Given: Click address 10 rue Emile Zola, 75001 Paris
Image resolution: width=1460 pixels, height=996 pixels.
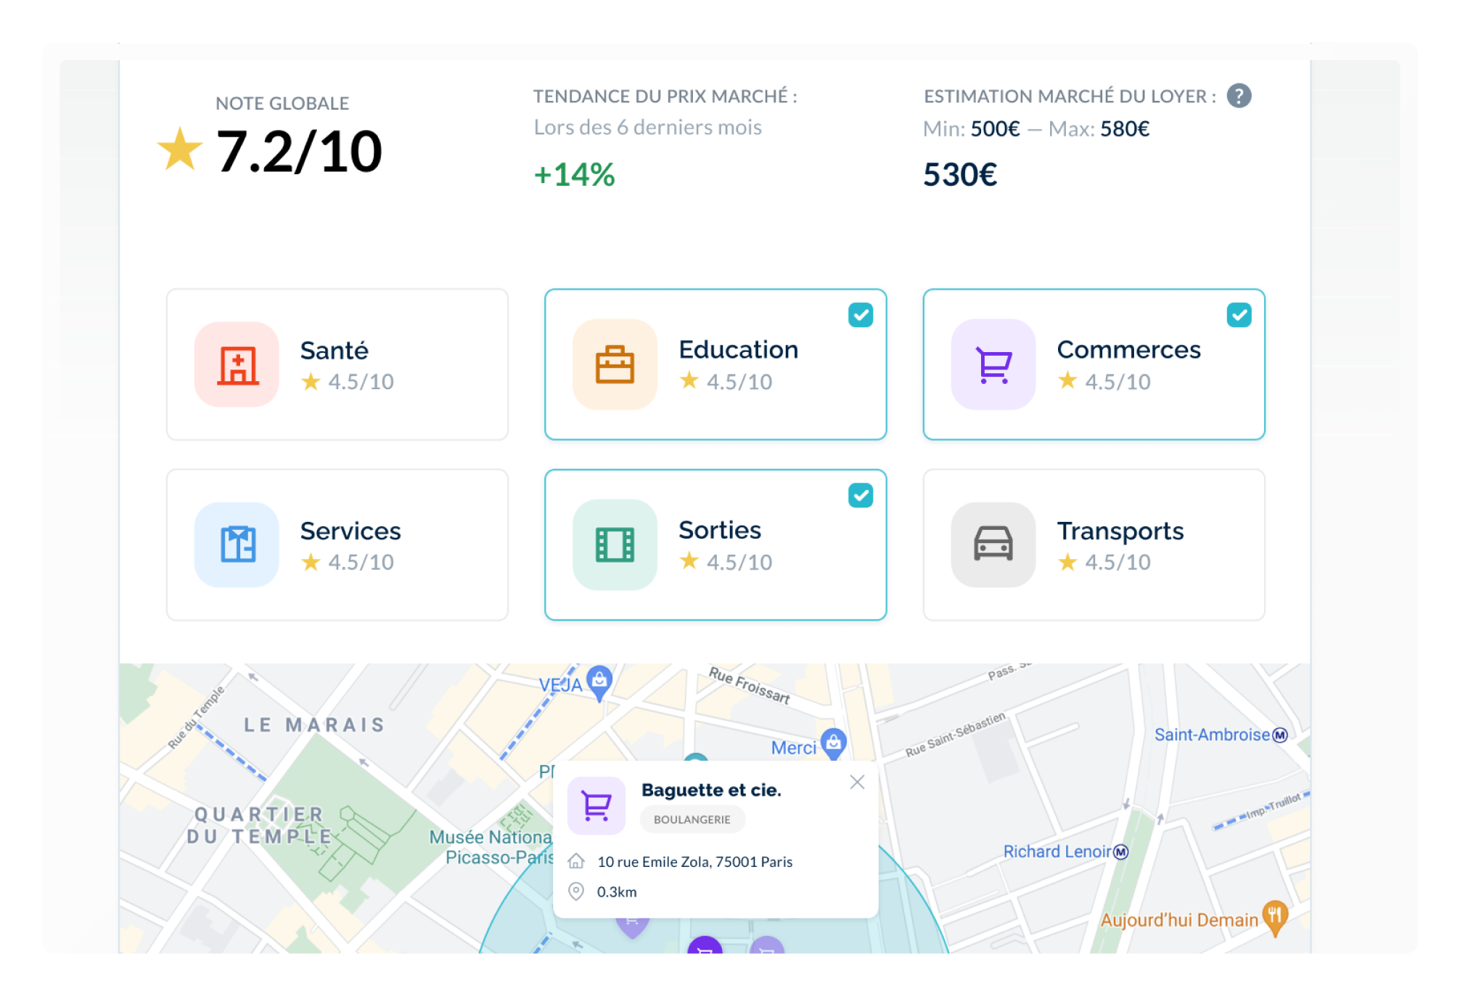Looking at the screenshot, I should point(694,862).
